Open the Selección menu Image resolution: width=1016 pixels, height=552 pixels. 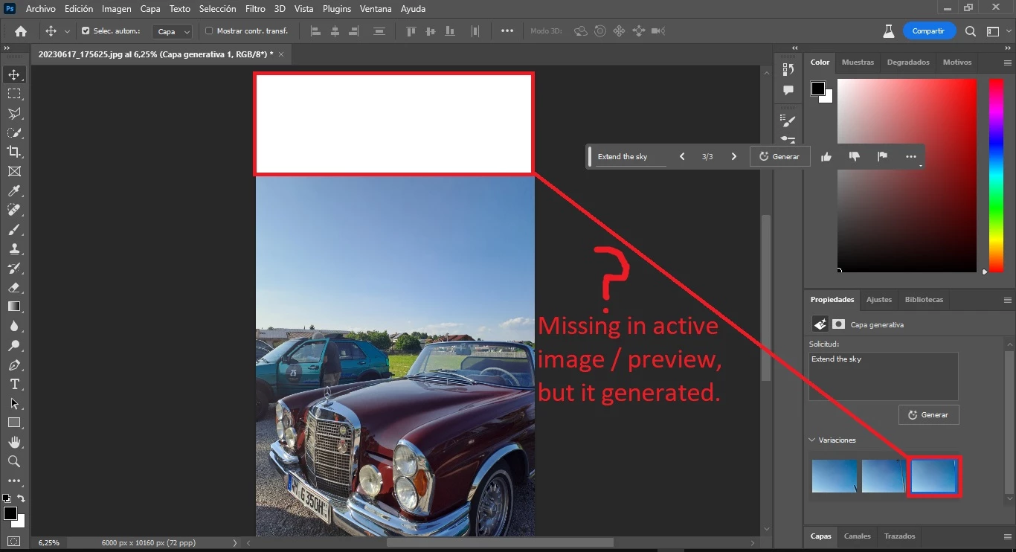click(218, 9)
